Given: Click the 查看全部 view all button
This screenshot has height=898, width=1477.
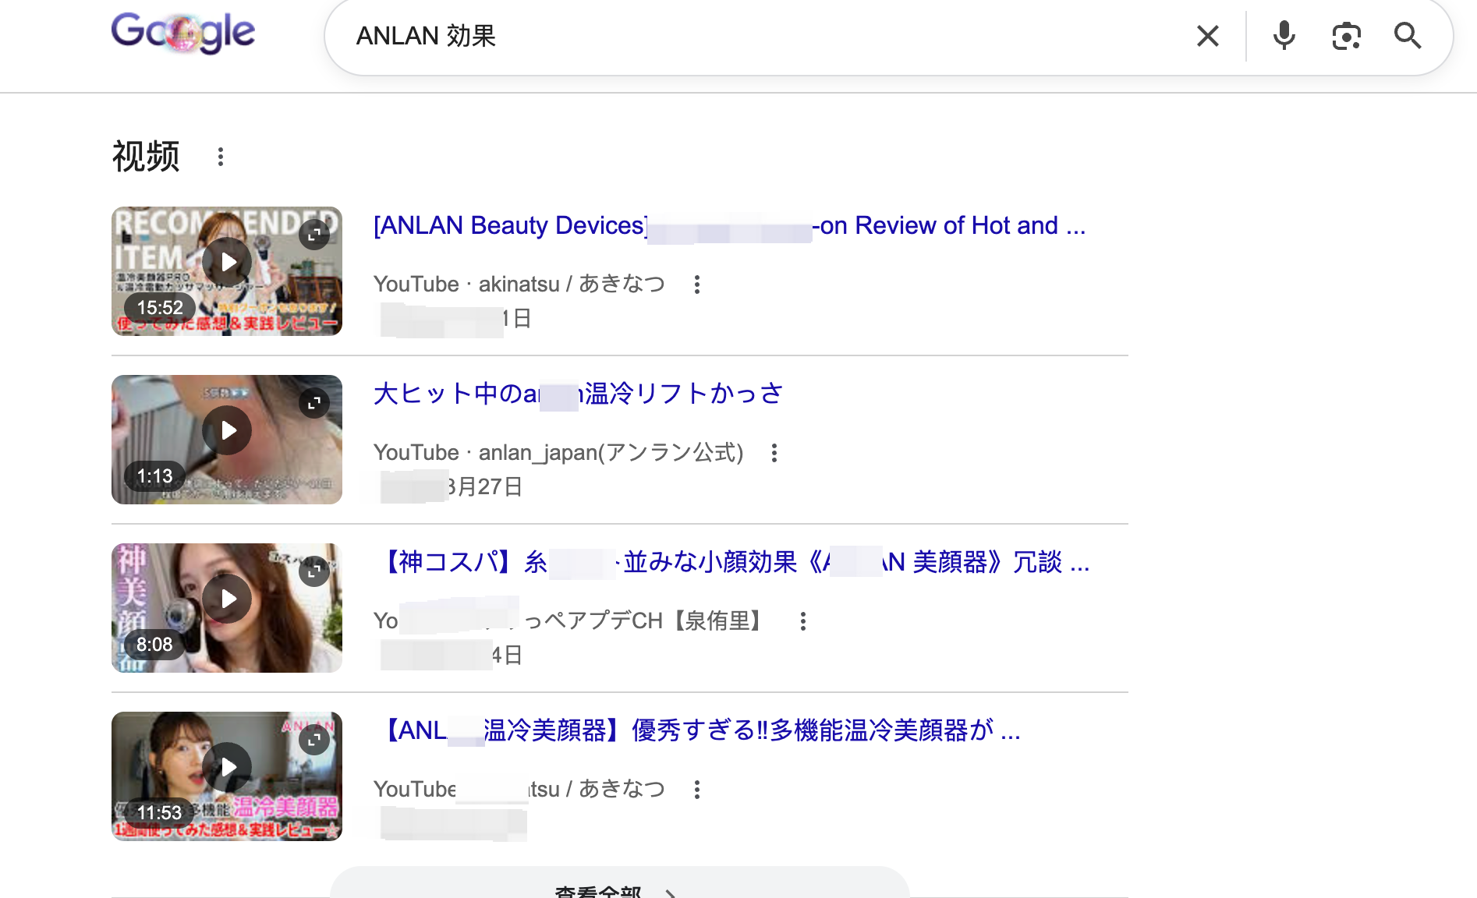Looking at the screenshot, I should pyautogui.click(x=620, y=884).
